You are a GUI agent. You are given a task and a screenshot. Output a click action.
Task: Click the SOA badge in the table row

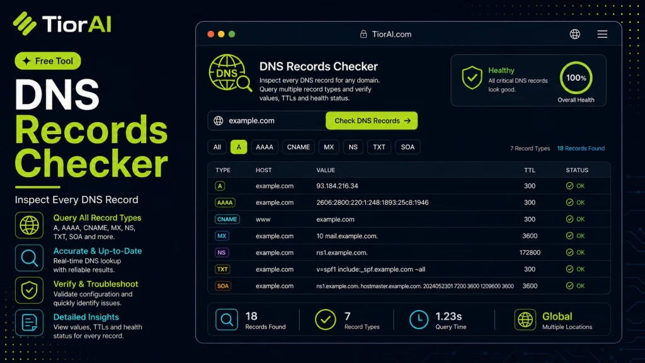pos(223,286)
